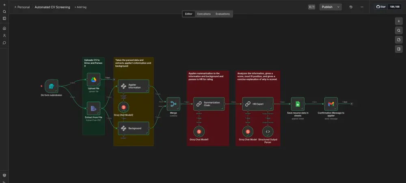
Task: Select the Google Drive Upload file node
Action: click(x=93, y=80)
